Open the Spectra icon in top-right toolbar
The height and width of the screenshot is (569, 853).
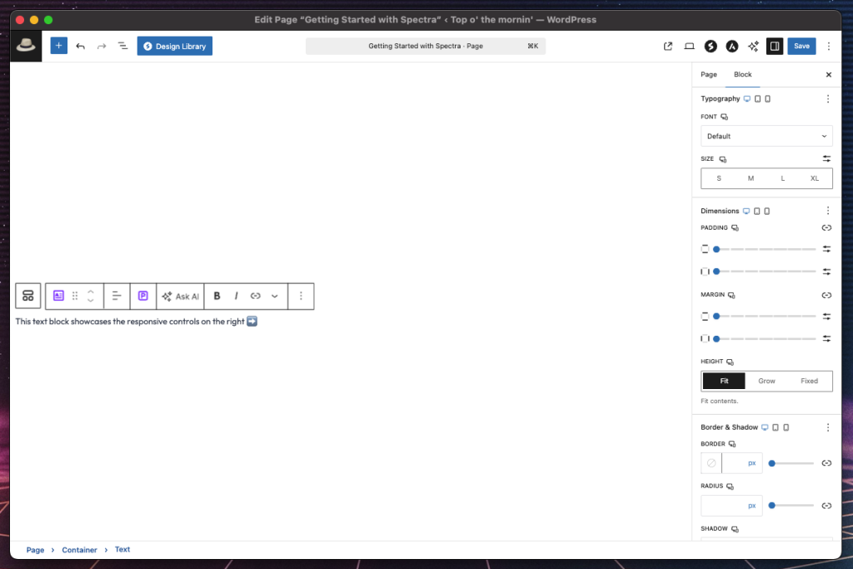(x=711, y=46)
